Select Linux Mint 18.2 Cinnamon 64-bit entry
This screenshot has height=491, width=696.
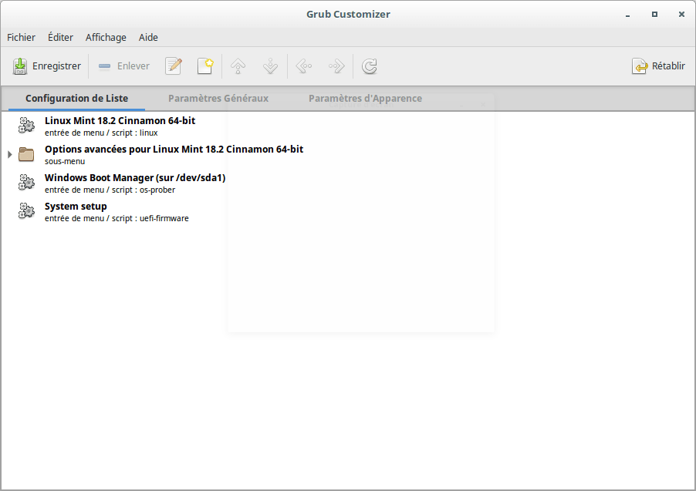coord(120,121)
